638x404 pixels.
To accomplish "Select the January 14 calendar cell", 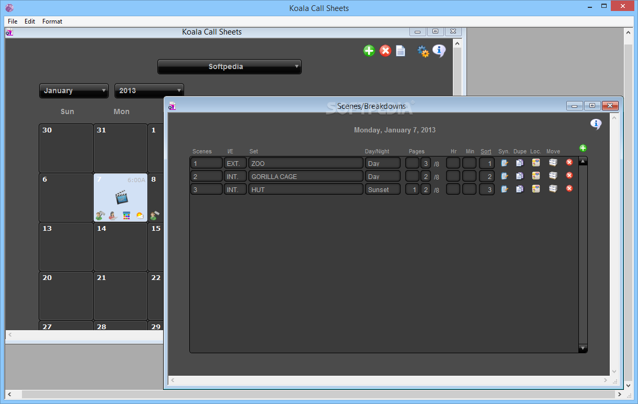I will (x=120, y=246).
